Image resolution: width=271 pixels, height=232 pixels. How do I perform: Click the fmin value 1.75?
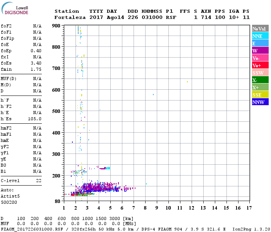coord(36,69)
